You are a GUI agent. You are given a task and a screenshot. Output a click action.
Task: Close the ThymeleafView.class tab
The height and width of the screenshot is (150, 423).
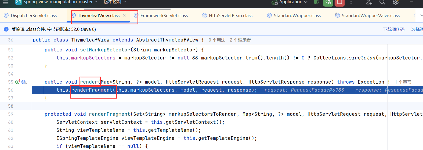(124, 15)
